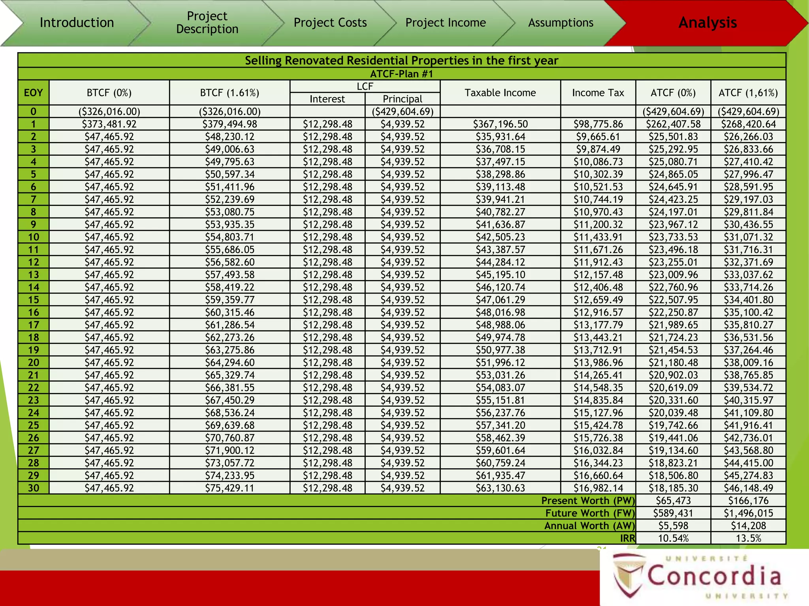Select taxable income $59,601.64

[500, 450]
